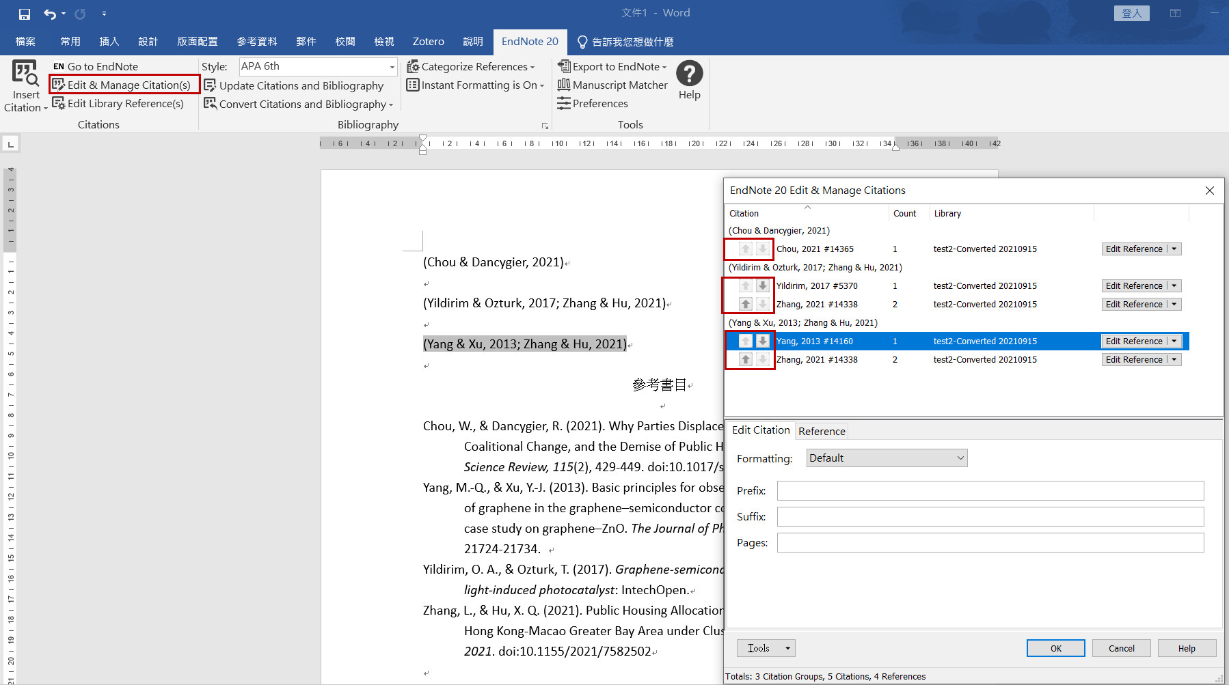This screenshot has width=1229, height=685.
Task: Click OK in Edit & Manage Citations
Action: 1055,648
